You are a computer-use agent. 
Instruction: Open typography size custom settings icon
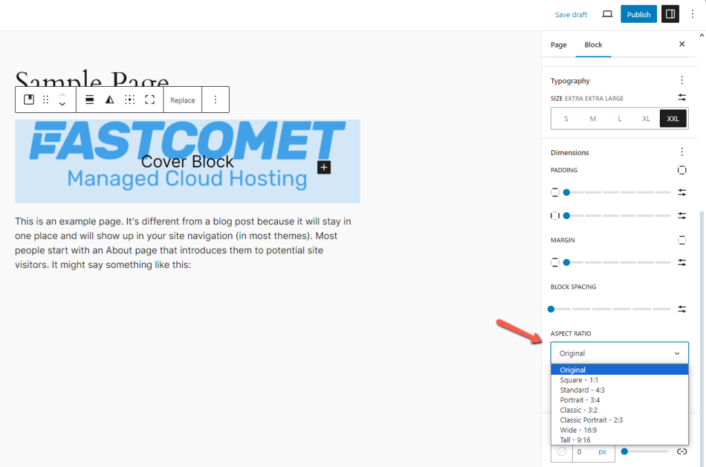coord(682,97)
